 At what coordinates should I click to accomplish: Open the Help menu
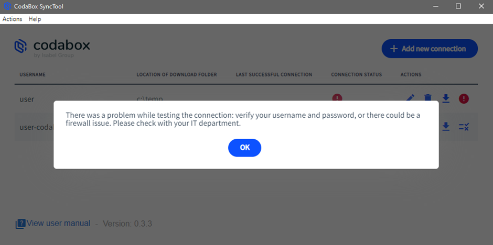[x=35, y=19]
